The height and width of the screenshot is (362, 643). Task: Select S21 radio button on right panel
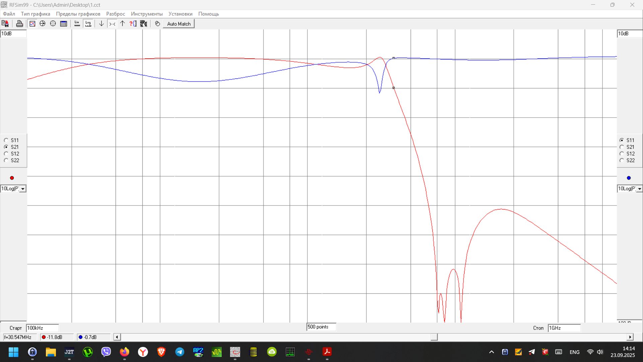(x=622, y=147)
